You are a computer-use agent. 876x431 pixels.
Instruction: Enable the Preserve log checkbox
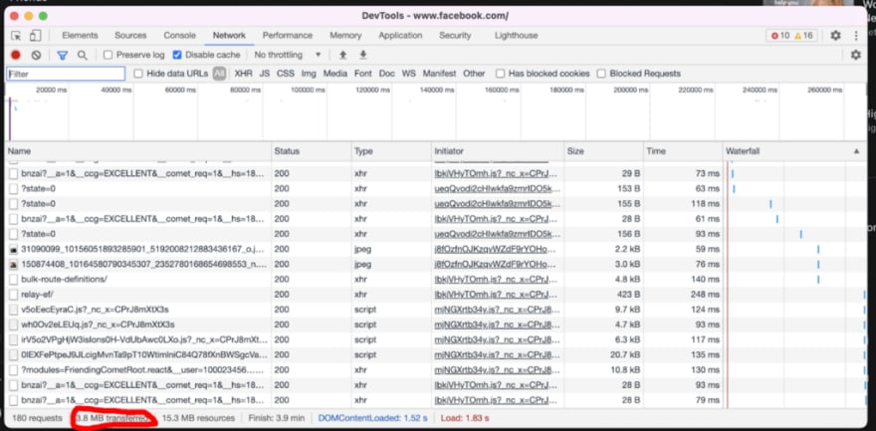point(108,55)
